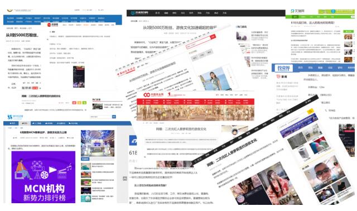Select the highlighted second tab on the blue nav bar
This screenshot has width=357, height=211.
pos(25,123)
